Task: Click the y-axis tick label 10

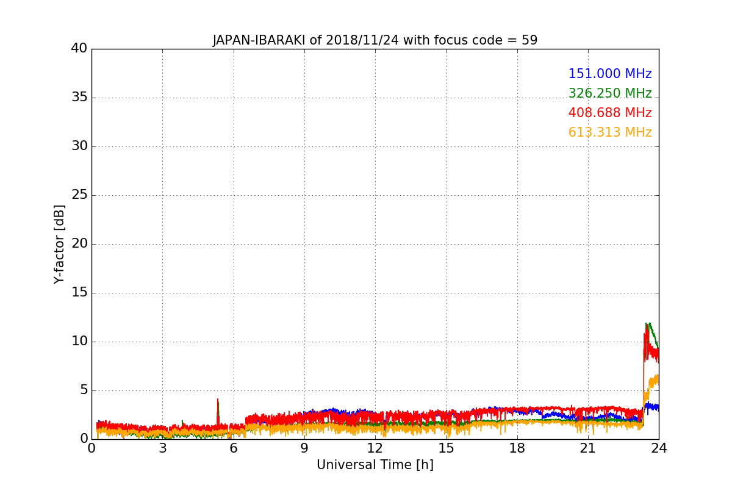Action: (x=79, y=342)
